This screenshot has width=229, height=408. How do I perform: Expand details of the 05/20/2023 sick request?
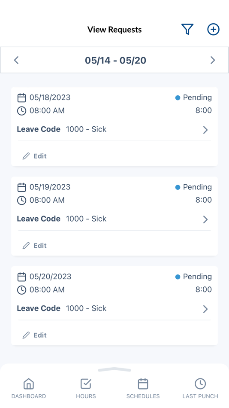point(205,309)
